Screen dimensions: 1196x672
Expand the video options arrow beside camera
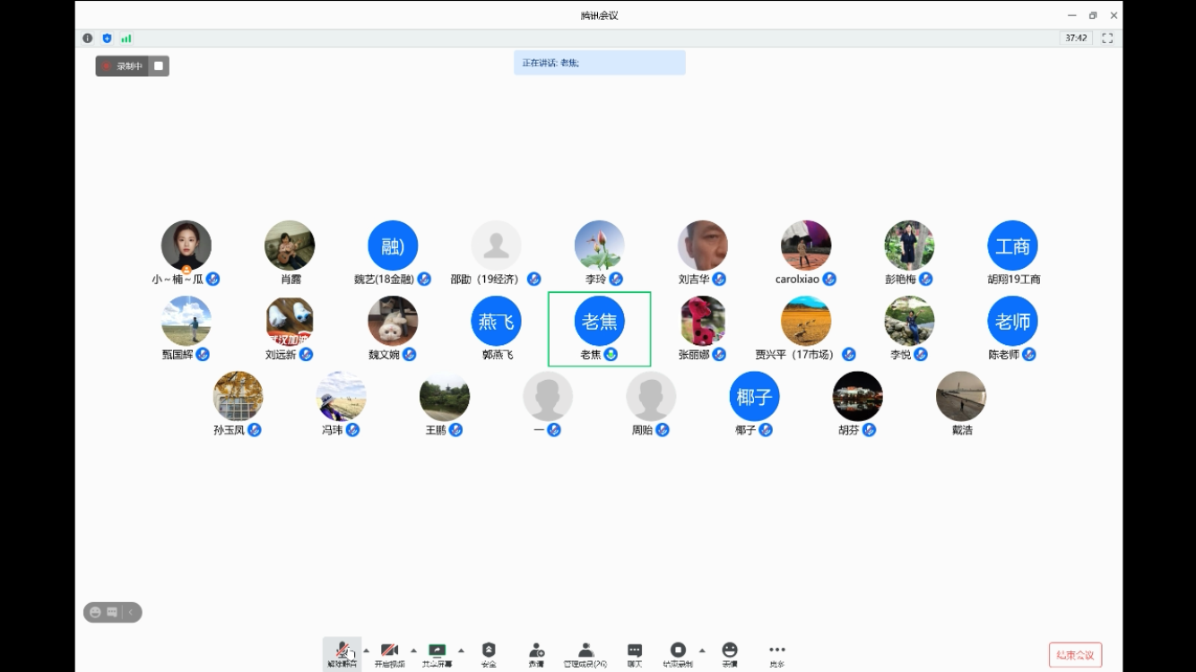pos(413,650)
